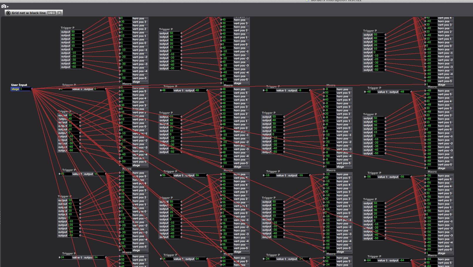Click the input port left of value -56
Image resolution: width=473 pixels, height=267 pixels.
click(365, 177)
